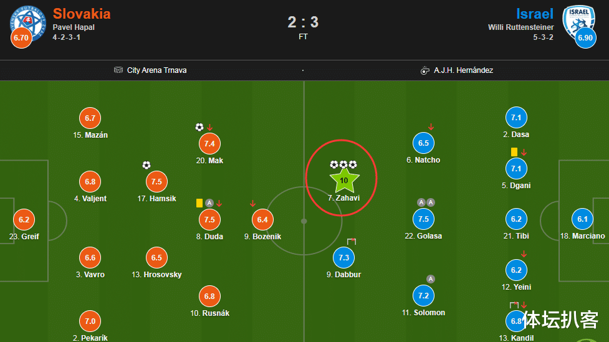
Task: Open the Slovakia team name link
Action: coord(82,14)
